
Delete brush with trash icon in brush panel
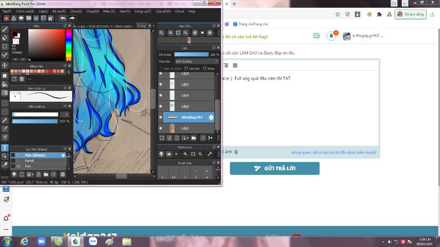(x=63, y=174)
